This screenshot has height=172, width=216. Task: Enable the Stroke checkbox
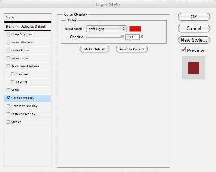click(8, 122)
